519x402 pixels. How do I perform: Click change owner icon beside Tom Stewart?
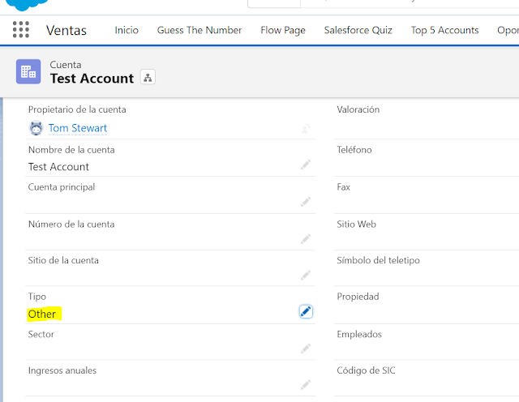coord(306,128)
